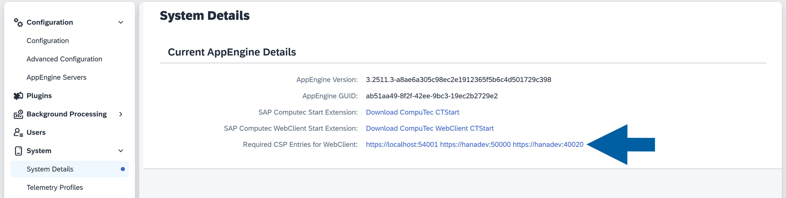Screen dimensions: 786x198
Task: Download CompuTec WebClient CTStart extension
Action: coord(430,128)
